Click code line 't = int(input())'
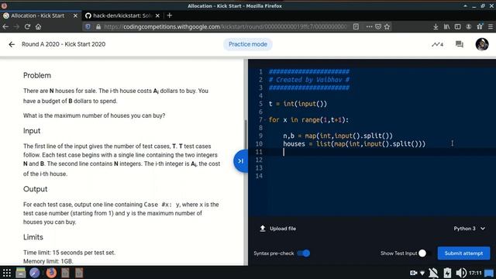Image resolution: width=496 pixels, height=279 pixels. (x=298, y=104)
